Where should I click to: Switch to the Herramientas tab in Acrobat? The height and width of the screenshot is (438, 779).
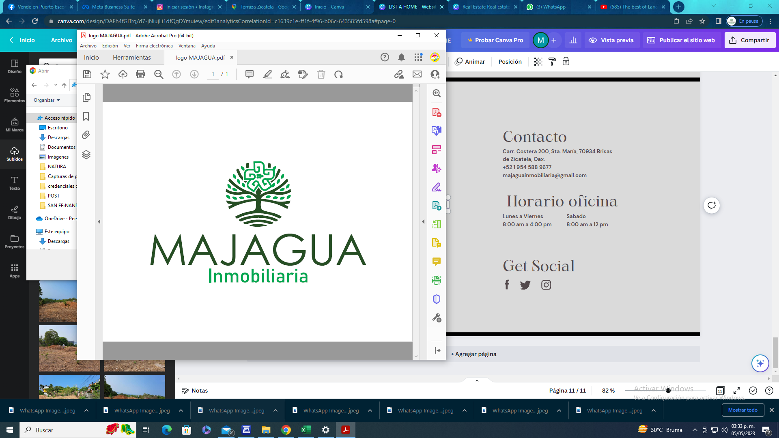pyautogui.click(x=132, y=58)
